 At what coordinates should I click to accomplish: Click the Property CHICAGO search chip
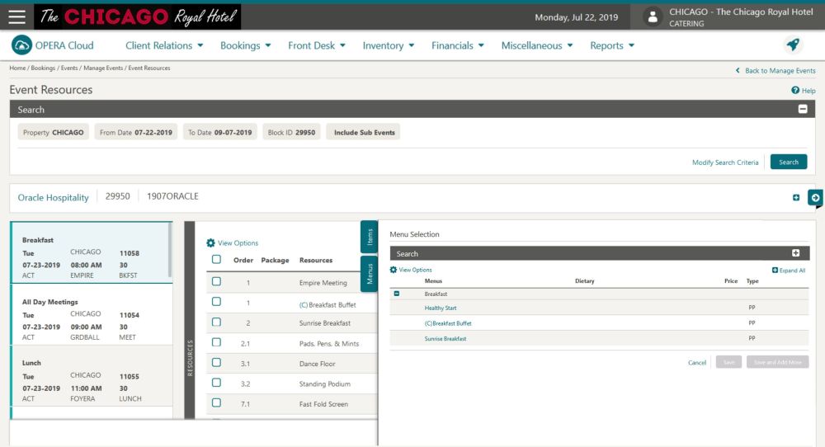pos(53,133)
